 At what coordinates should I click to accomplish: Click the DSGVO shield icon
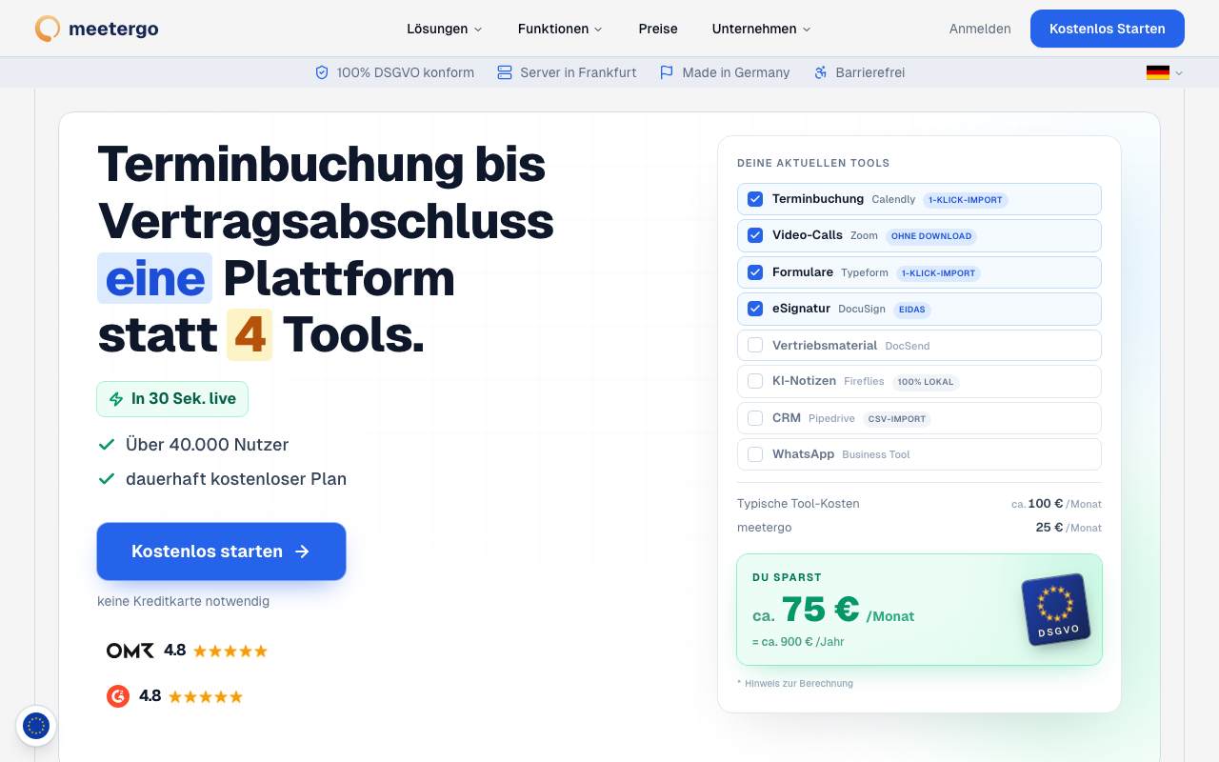point(322,72)
